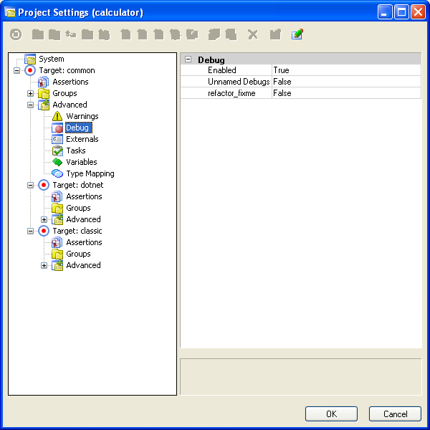Click the System node icon
The width and height of the screenshot is (430, 430).
pos(30,59)
